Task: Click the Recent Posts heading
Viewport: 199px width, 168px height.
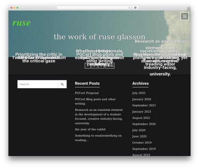Action: pos(87,83)
